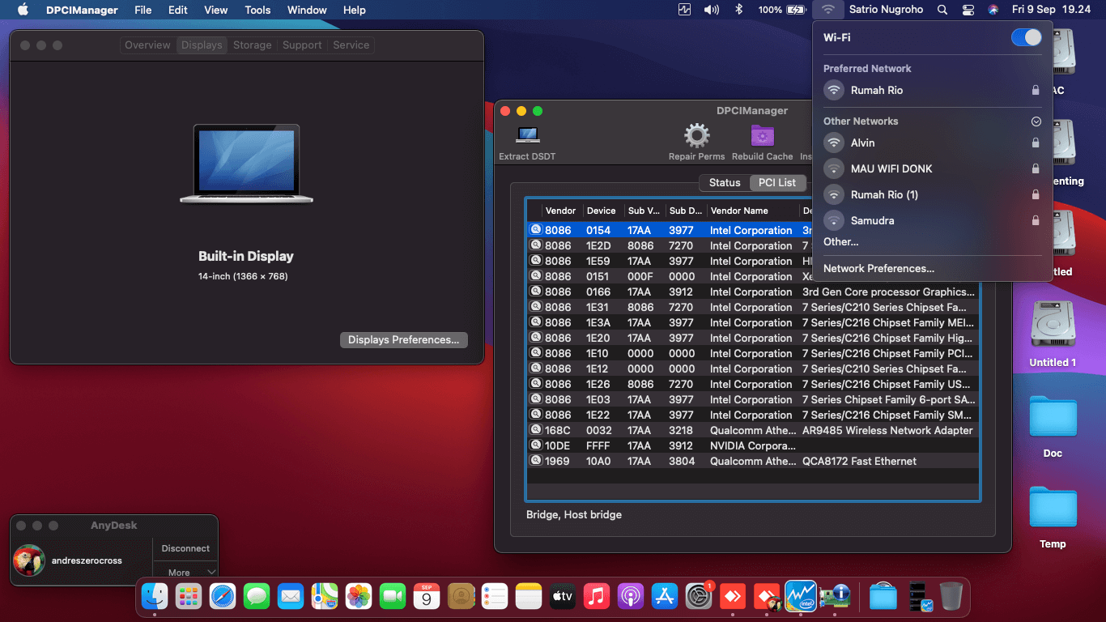This screenshot has width=1106, height=622.
Task: Click the Displays Preferences button
Action: [403, 340]
